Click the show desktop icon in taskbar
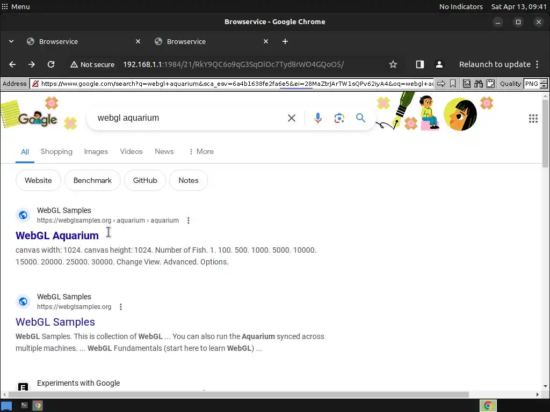The image size is (550, 412). click(x=6, y=406)
